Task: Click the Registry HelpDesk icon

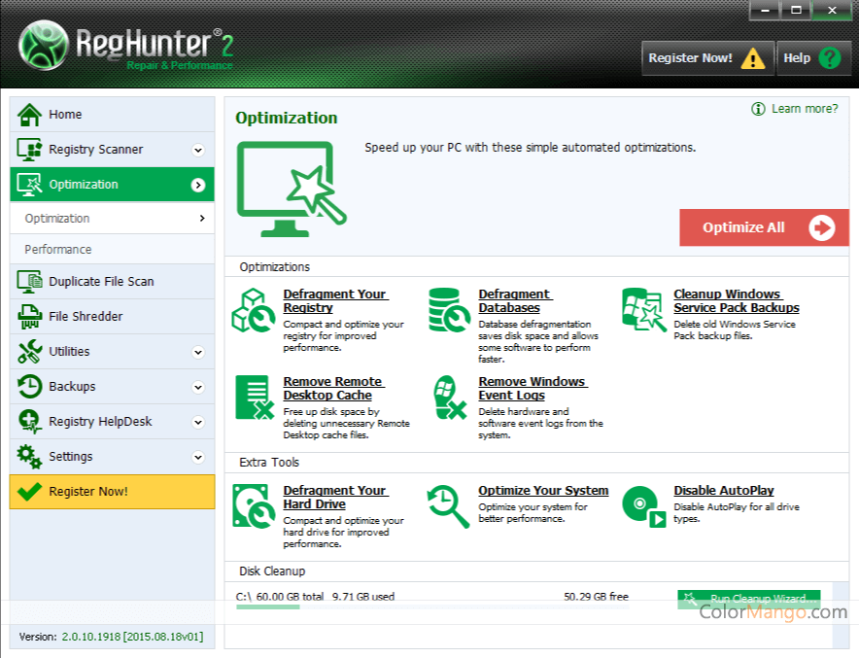Action: 29,422
